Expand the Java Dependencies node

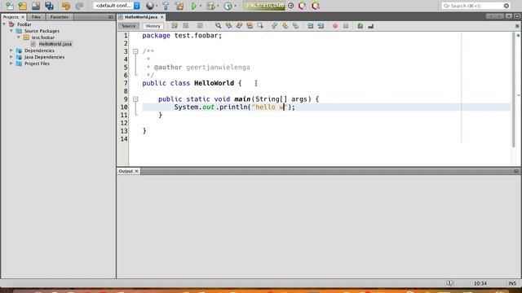[11, 57]
